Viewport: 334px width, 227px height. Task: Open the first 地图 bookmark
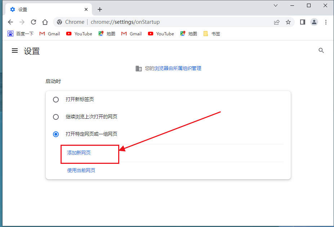(x=107, y=34)
